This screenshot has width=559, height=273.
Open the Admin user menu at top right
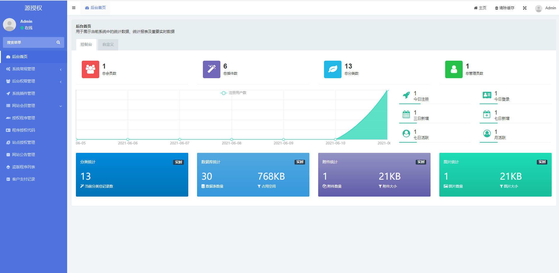point(545,8)
